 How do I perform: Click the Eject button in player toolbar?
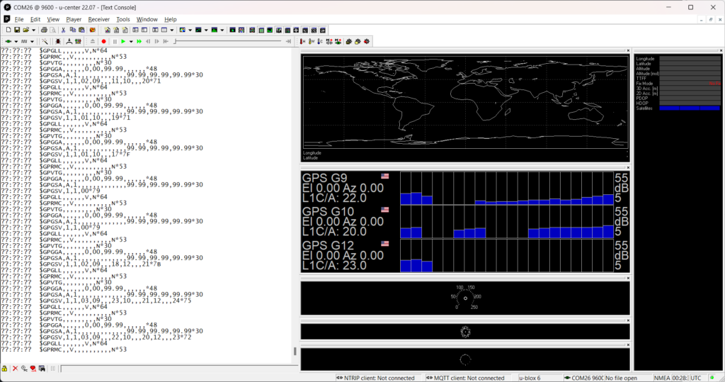click(x=93, y=42)
